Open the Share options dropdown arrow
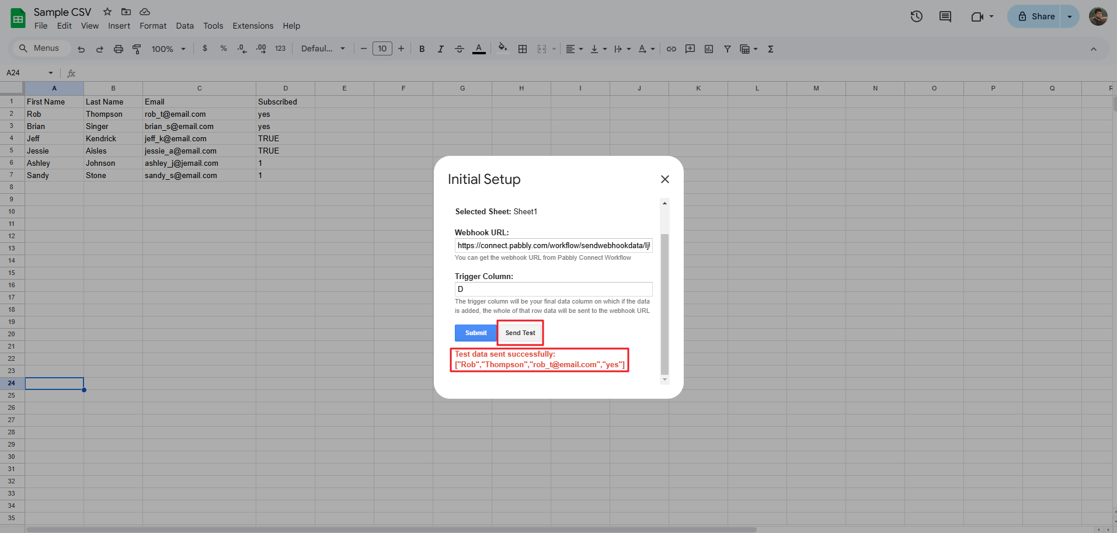 click(x=1070, y=16)
